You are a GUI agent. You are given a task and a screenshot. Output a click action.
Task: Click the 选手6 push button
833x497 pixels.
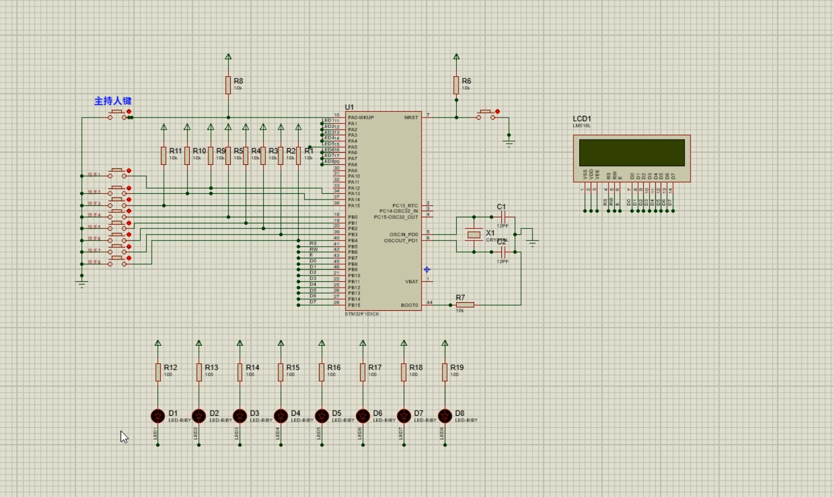coord(118,237)
